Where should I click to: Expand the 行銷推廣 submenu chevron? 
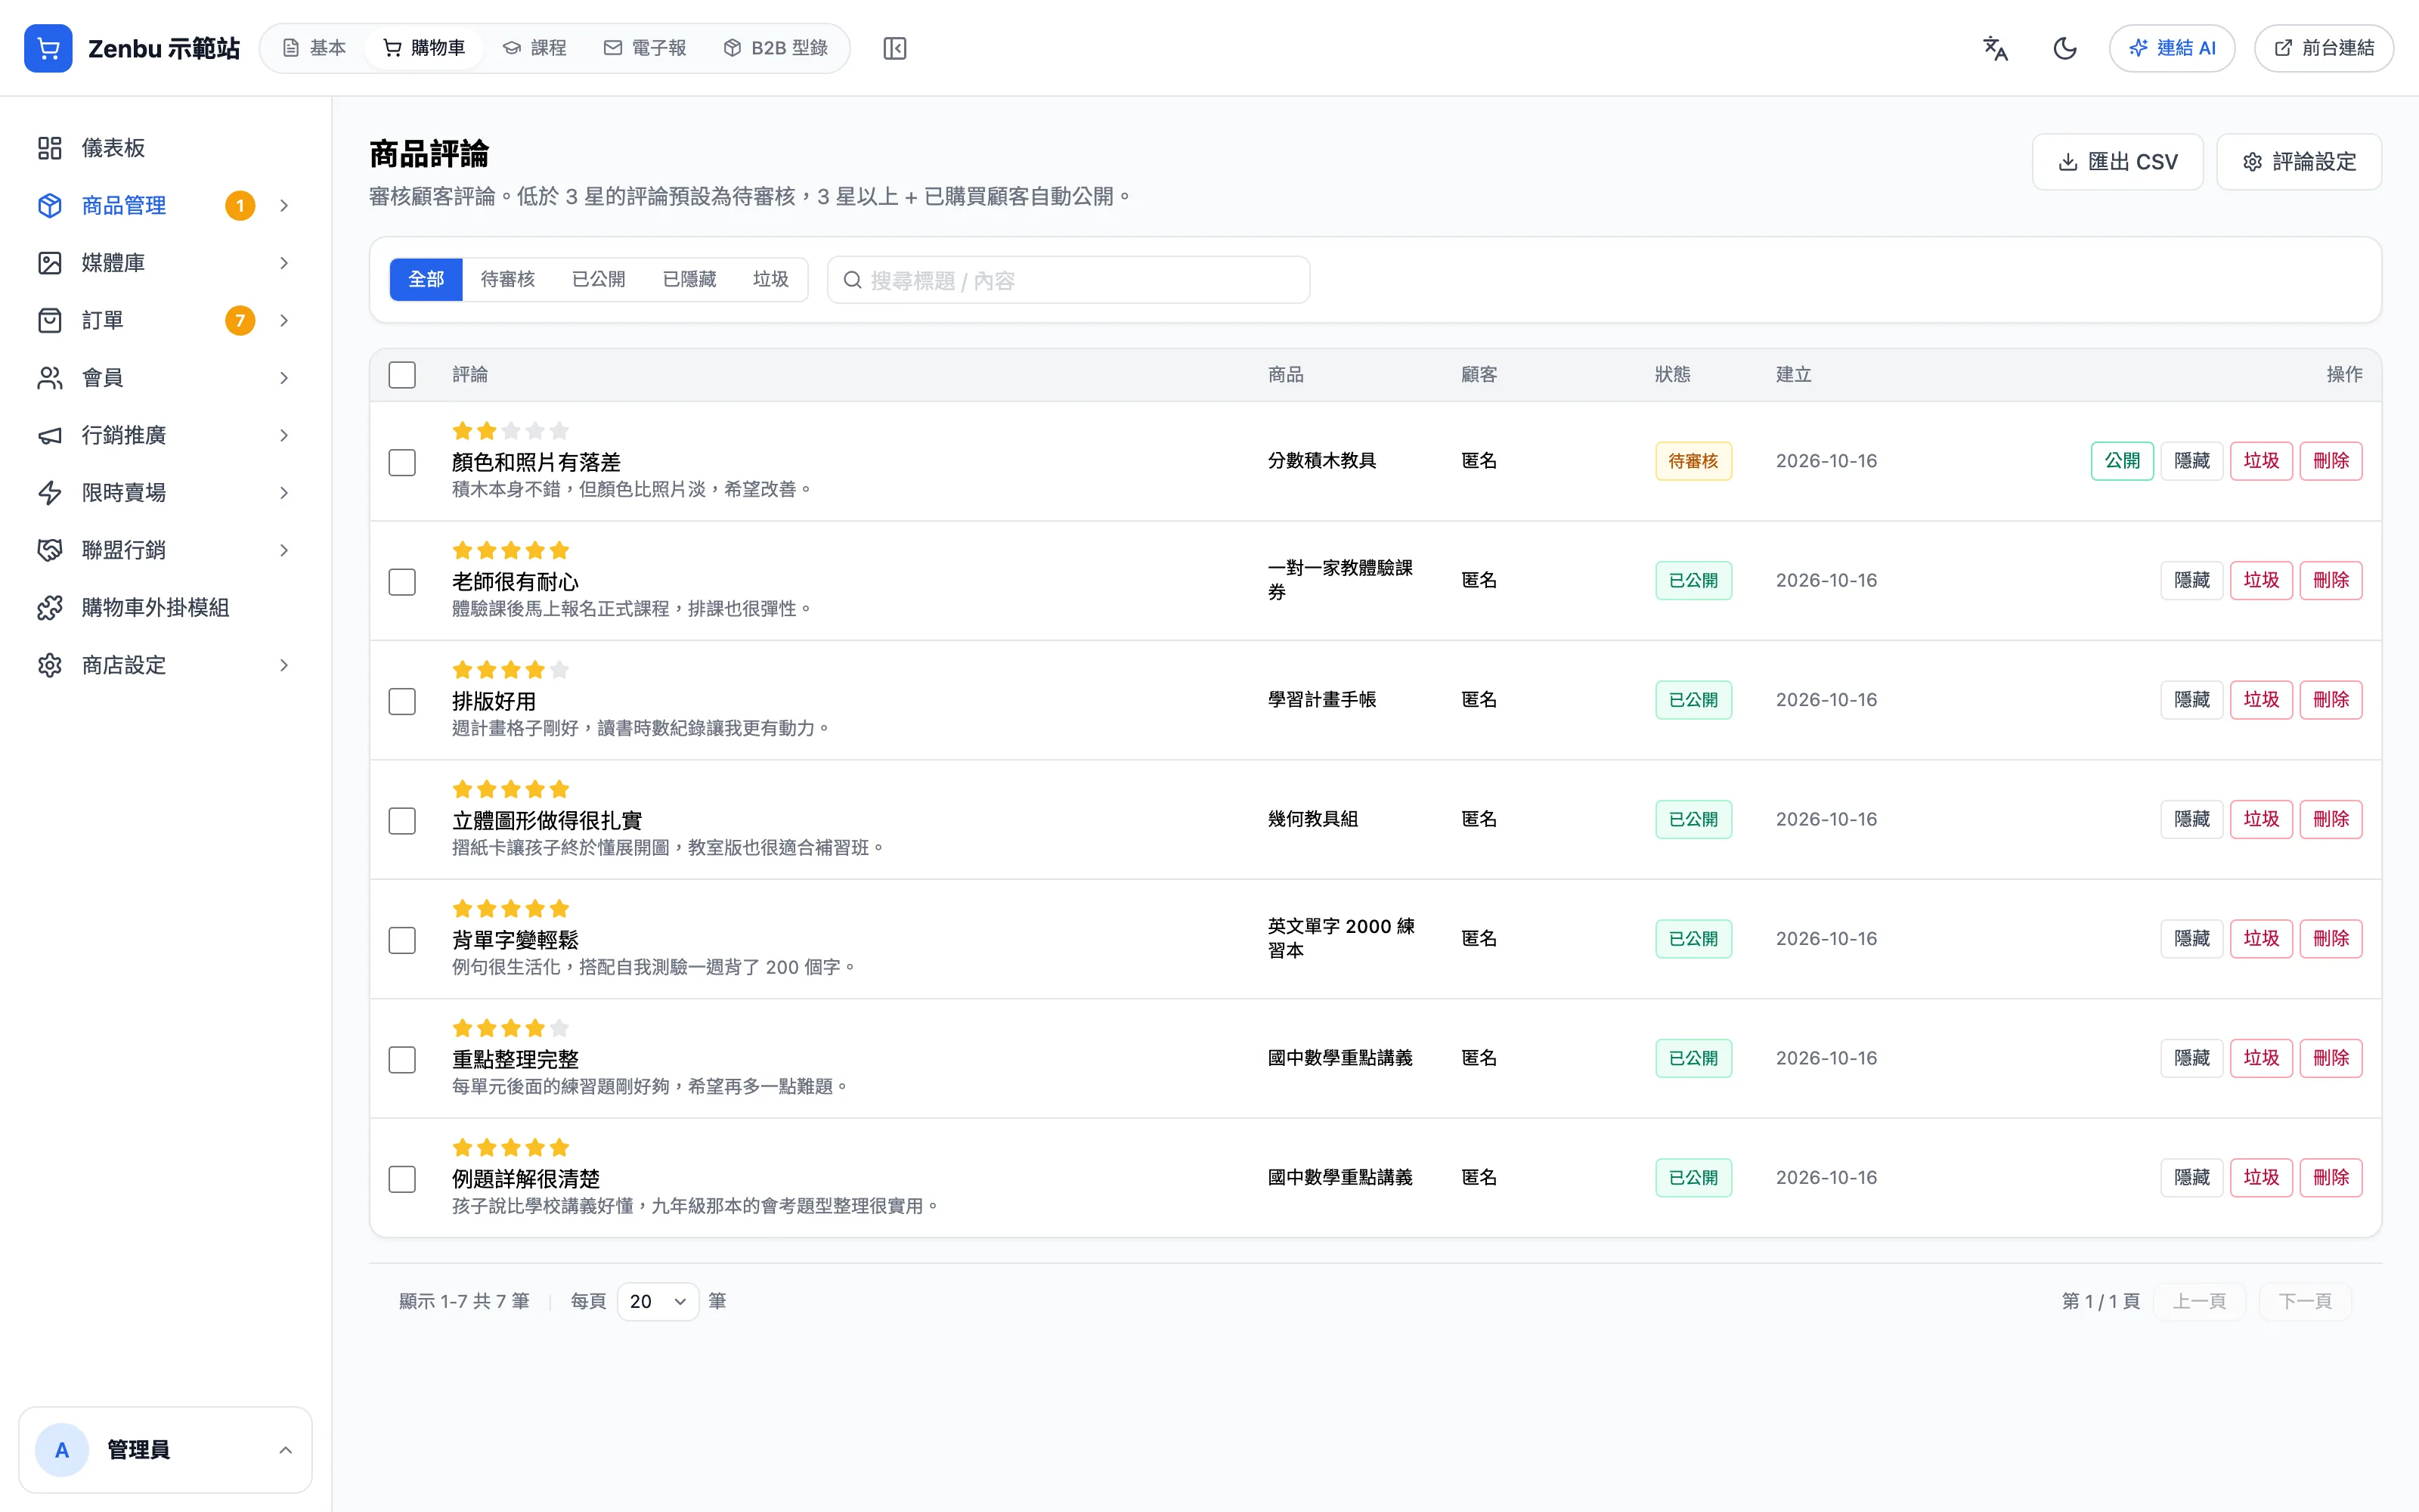pos(284,436)
